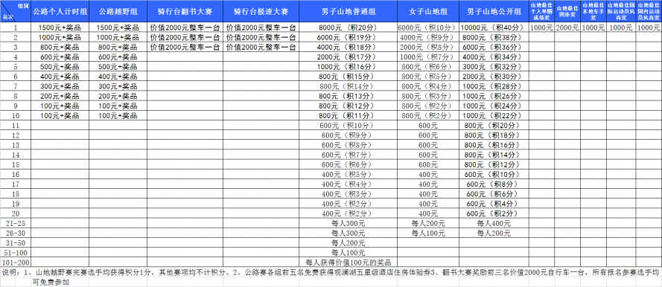Click the 山地最佳本地车手奖 header
This screenshot has height=287, width=662.
[x=593, y=12]
